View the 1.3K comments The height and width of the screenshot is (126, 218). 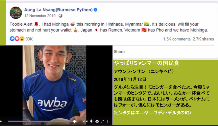pos(177,39)
